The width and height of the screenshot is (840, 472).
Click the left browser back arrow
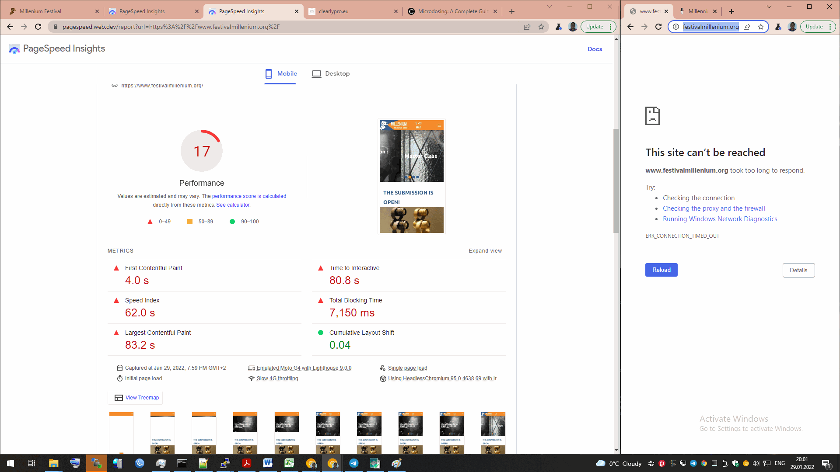click(10, 27)
